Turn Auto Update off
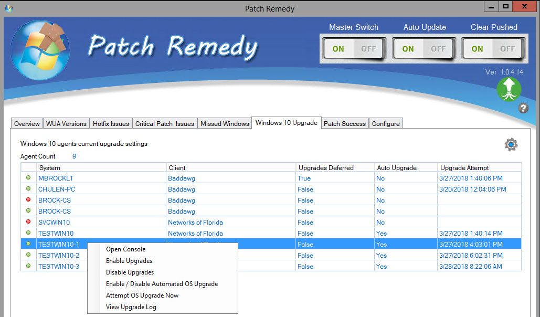The width and height of the screenshot is (540, 317). (438, 49)
